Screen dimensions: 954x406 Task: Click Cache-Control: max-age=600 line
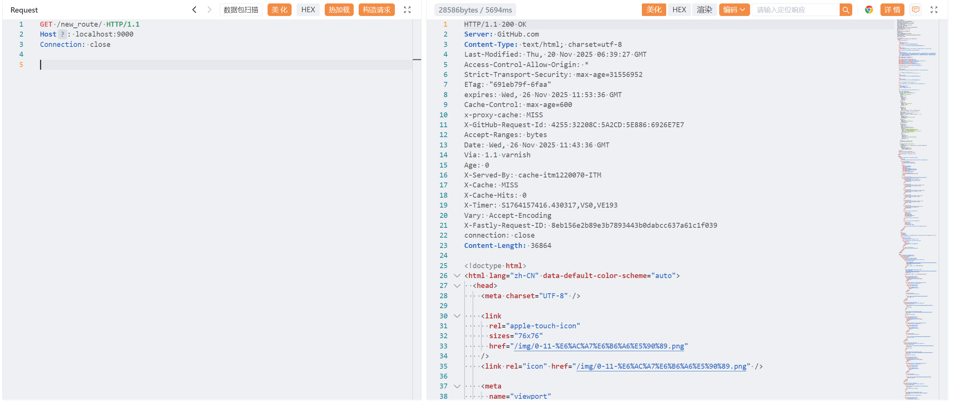518,105
